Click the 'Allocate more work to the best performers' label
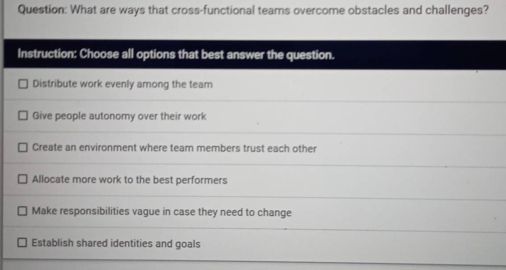The height and width of the screenshot is (270, 506). pos(130,180)
